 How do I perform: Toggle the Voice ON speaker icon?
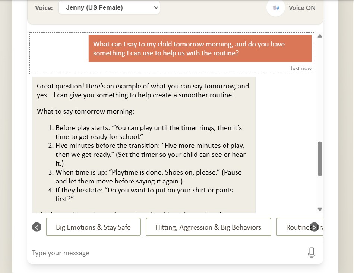pos(276,8)
